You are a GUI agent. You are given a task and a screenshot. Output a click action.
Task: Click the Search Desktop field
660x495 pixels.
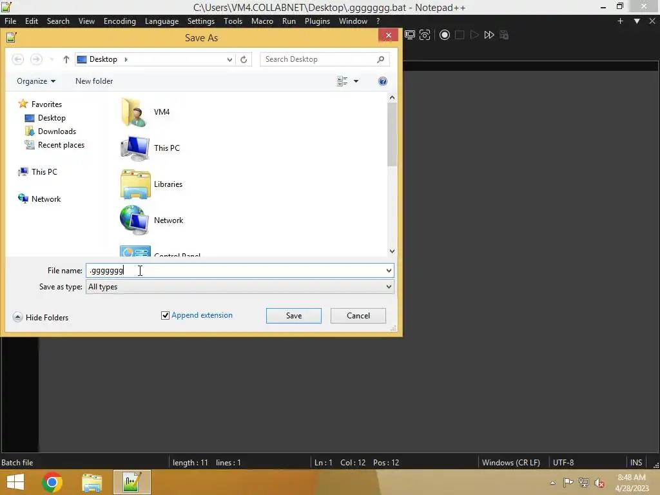coord(325,59)
